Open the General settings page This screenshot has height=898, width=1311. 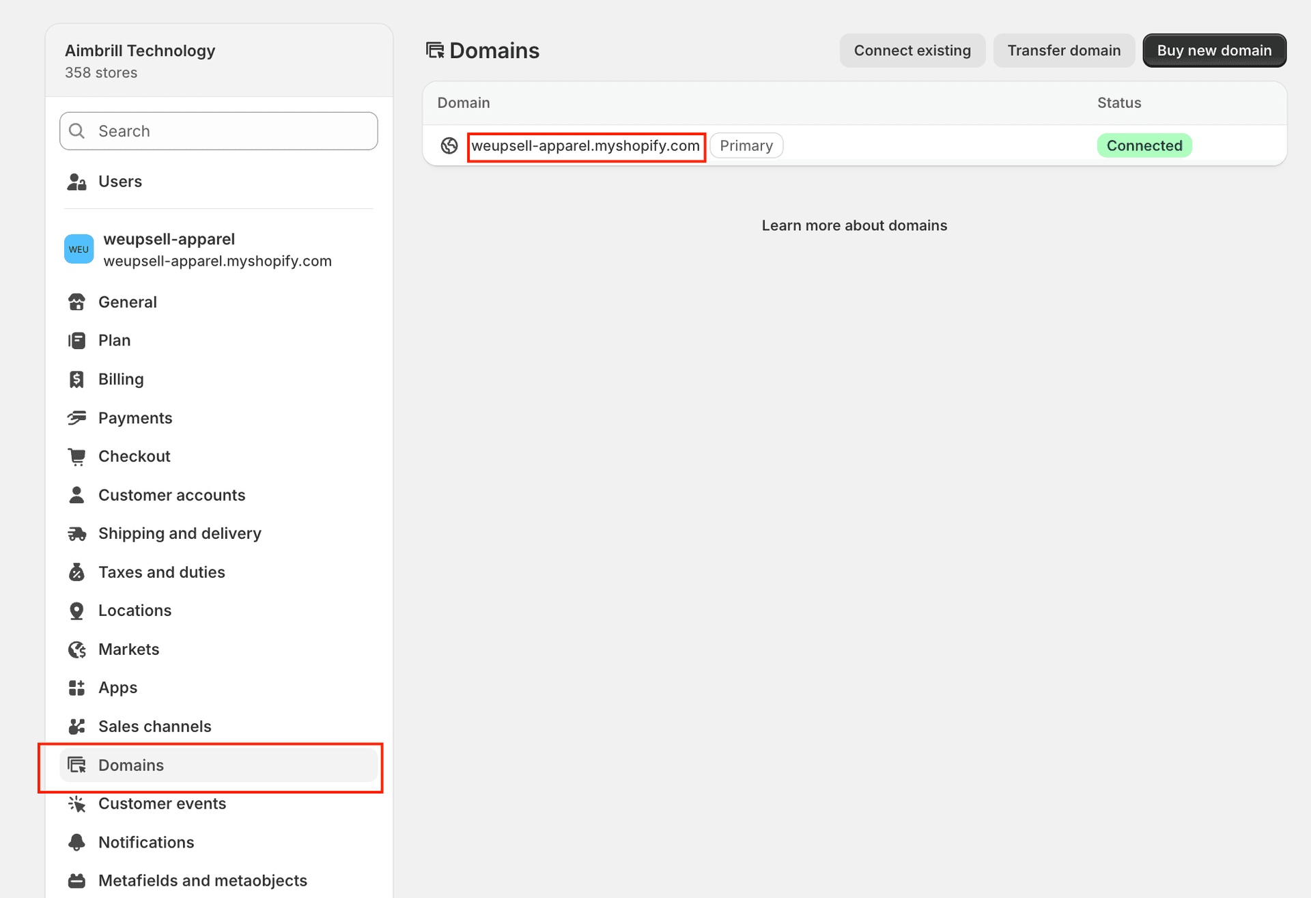(x=218, y=302)
